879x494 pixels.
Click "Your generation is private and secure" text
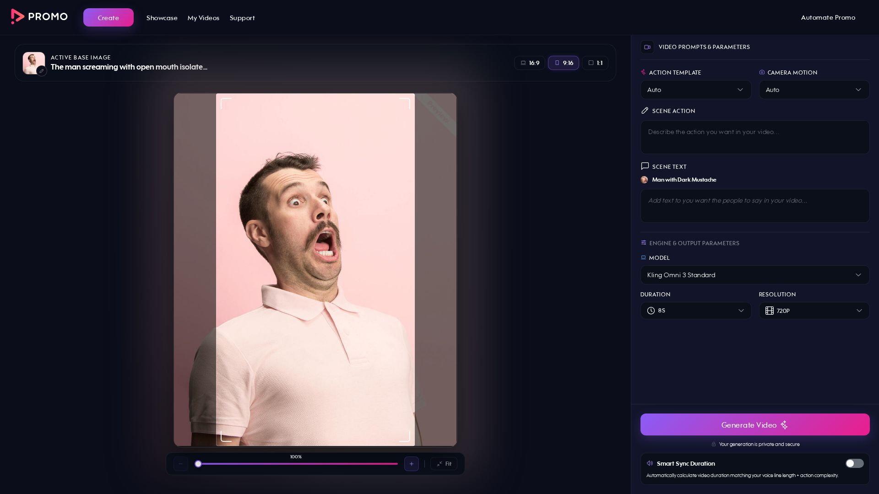click(x=759, y=444)
